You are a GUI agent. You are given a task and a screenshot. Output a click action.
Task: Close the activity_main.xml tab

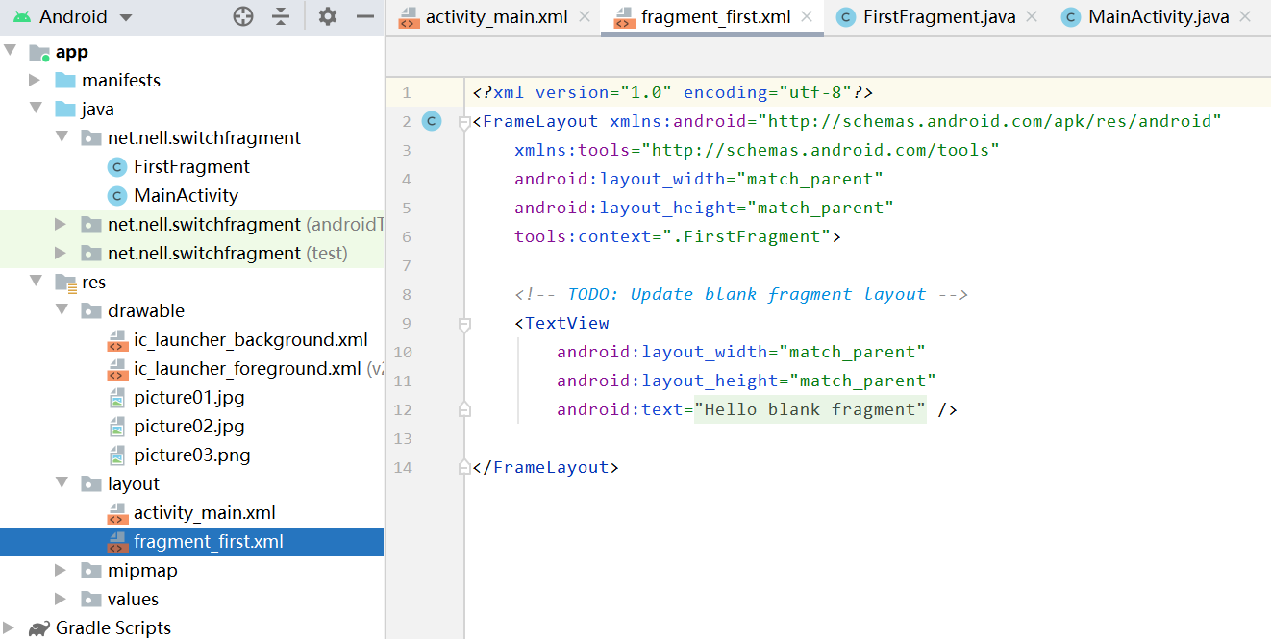click(585, 17)
